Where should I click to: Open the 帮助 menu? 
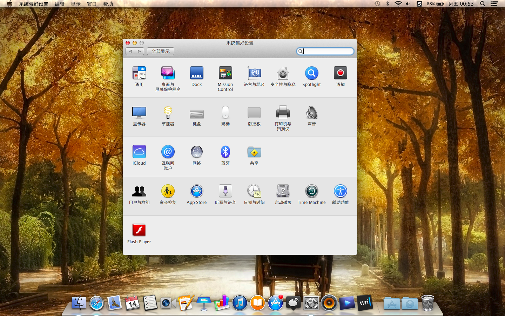108,4
